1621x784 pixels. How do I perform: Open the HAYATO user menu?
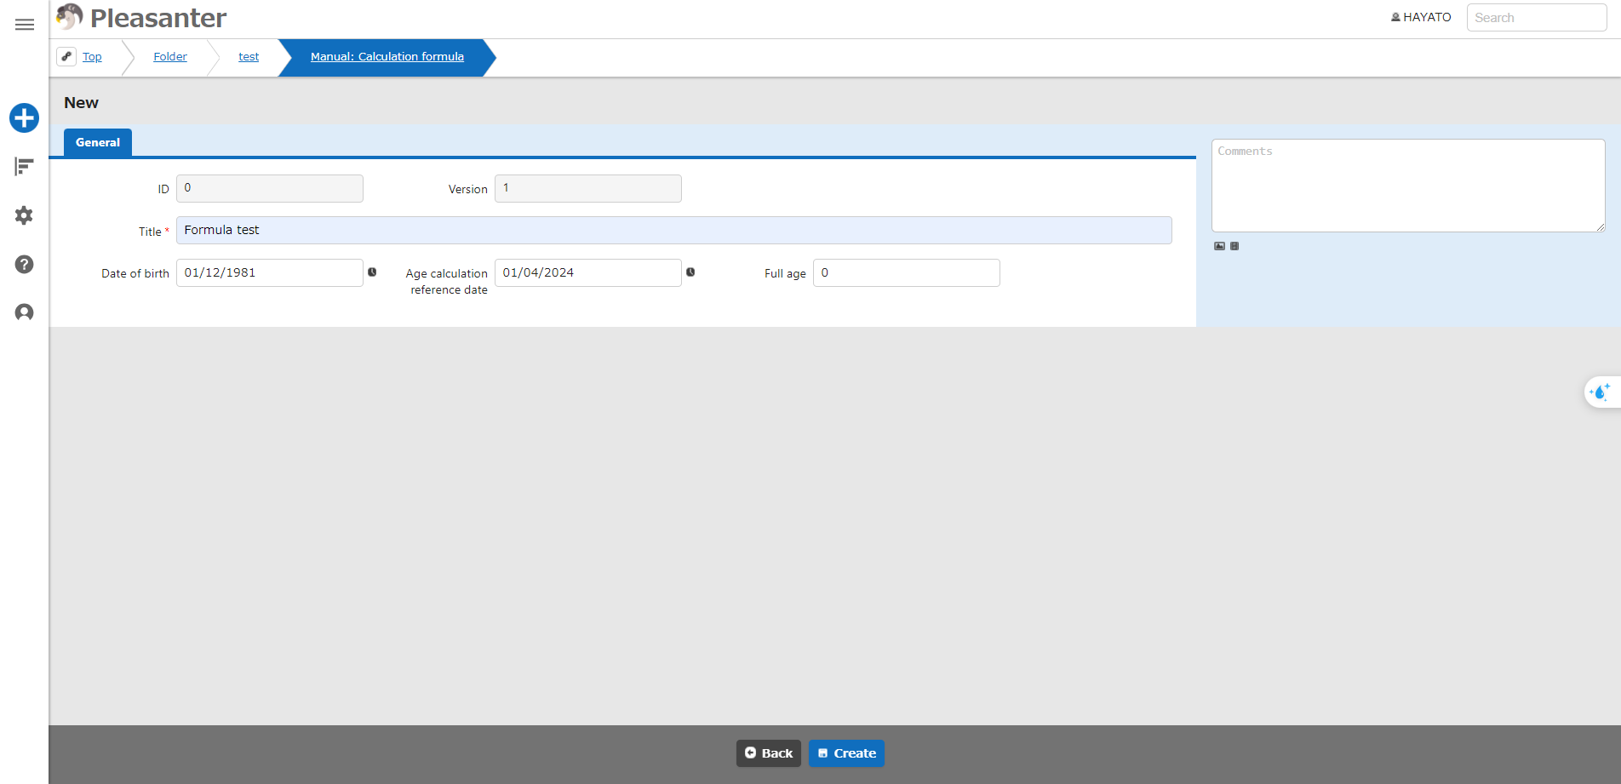(1421, 17)
